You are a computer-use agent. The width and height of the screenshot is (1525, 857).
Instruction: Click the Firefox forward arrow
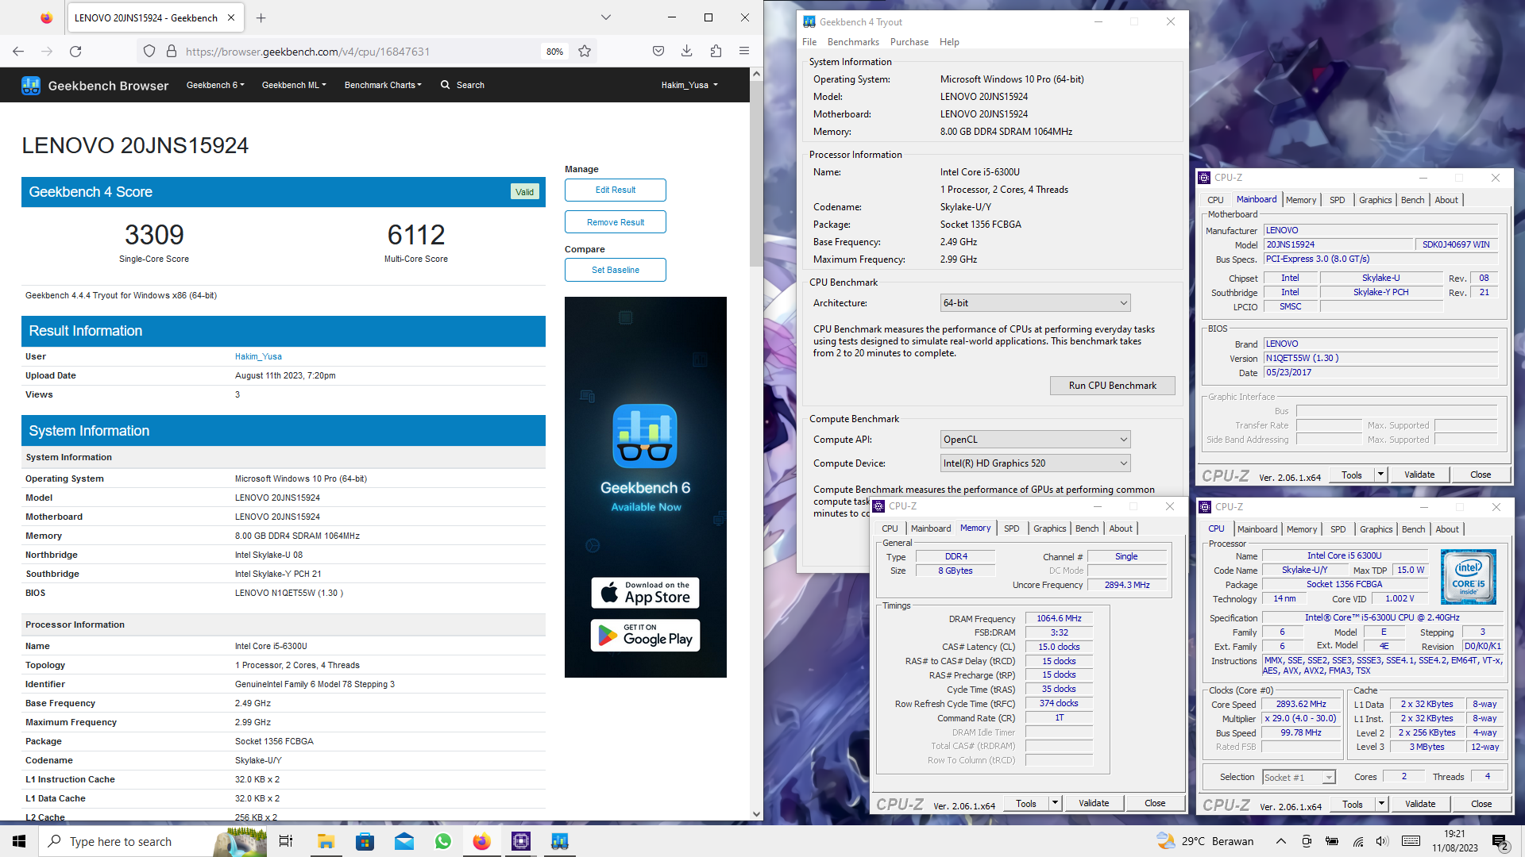(x=47, y=52)
